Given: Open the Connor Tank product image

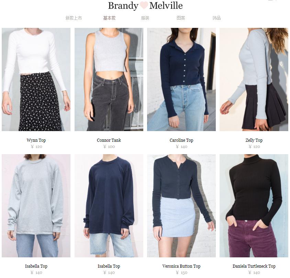Looking at the screenshot, I should point(109,79).
